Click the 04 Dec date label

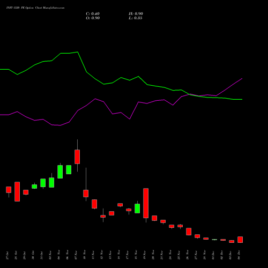[x=239, y=255]
